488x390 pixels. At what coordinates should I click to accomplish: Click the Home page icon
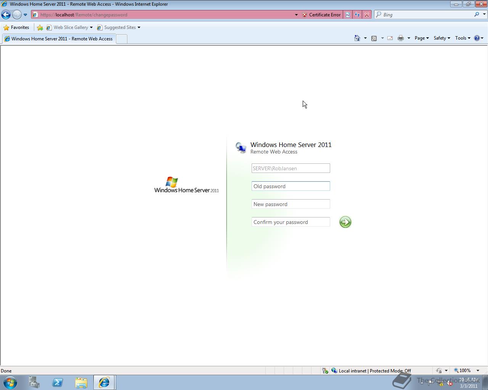357,38
